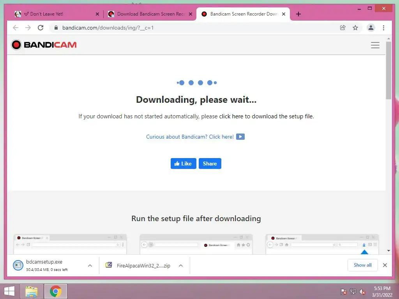
Task: Minimize the Chrome window
Action: (x=359, y=9)
